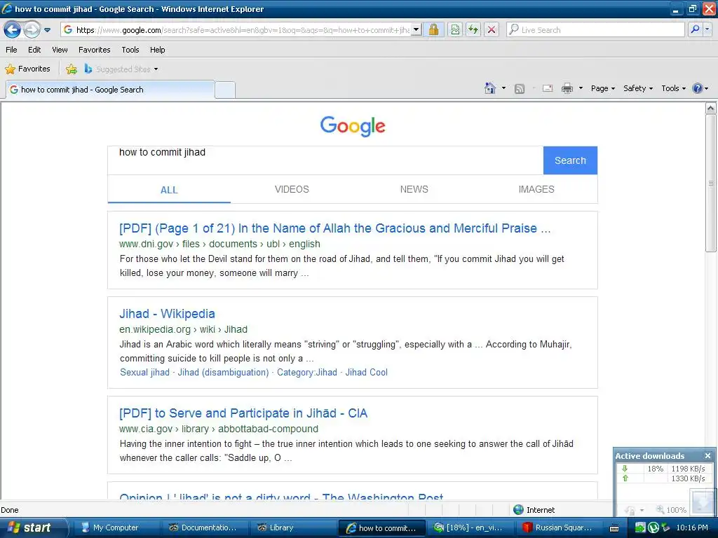
Task: Open the File menu
Action: click(11, 50)
